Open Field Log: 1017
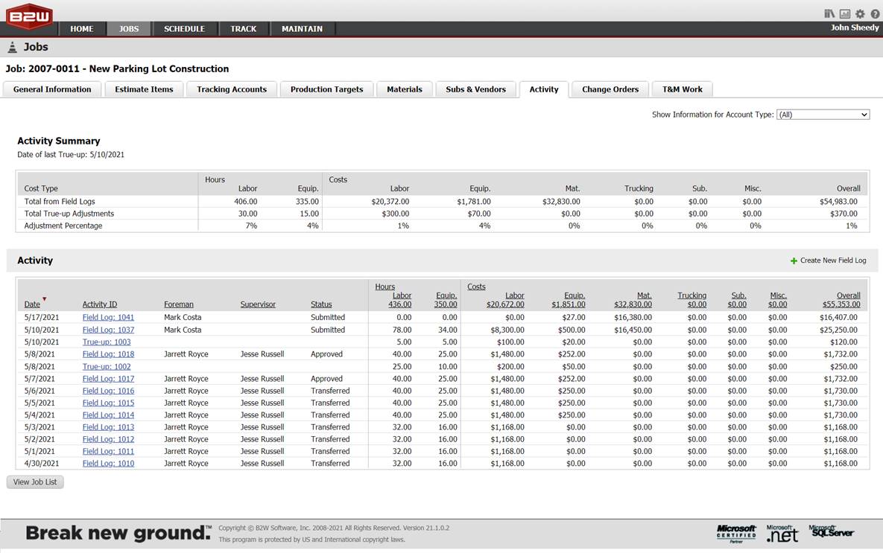Screen dimensions: 883x553 108,379
